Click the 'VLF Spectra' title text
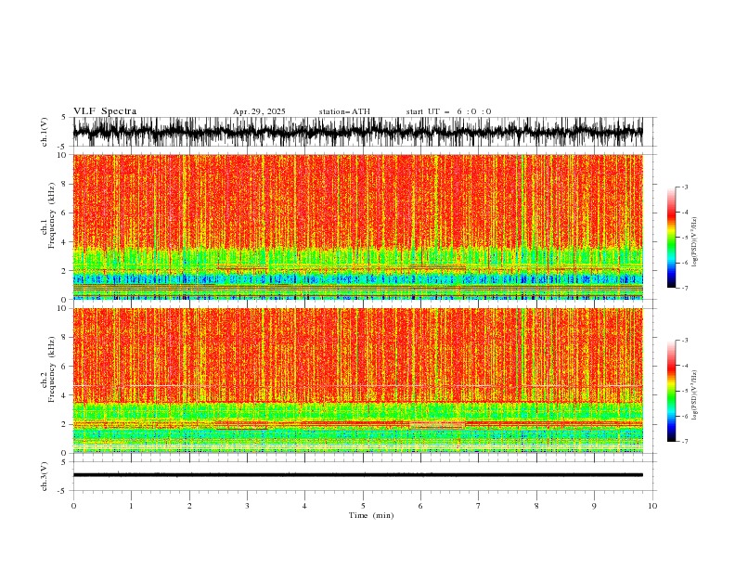Screen dimensions: 735x568 pos(105,111)
